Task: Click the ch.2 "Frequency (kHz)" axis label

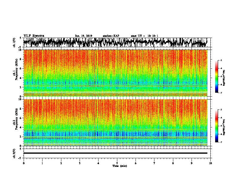Action: 16,119
